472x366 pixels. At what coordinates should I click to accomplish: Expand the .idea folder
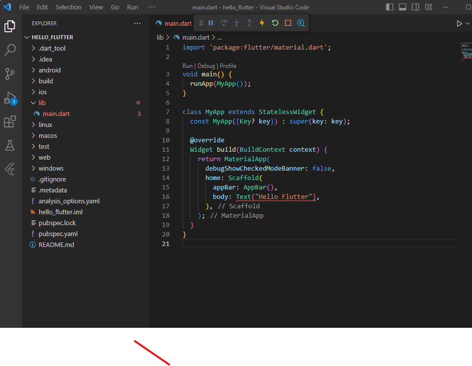86,59
